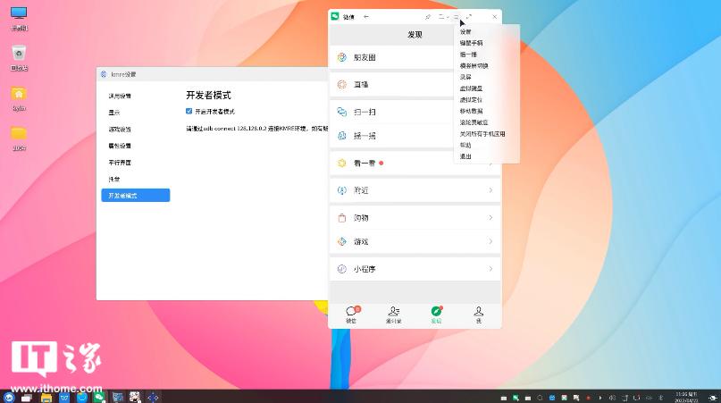Click the green WeChat logo in title bar

335,17
